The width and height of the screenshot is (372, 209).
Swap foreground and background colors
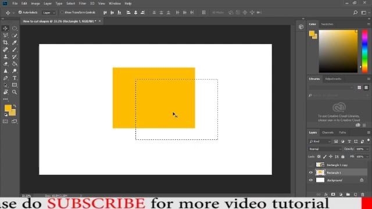click(x=15, y=106)
